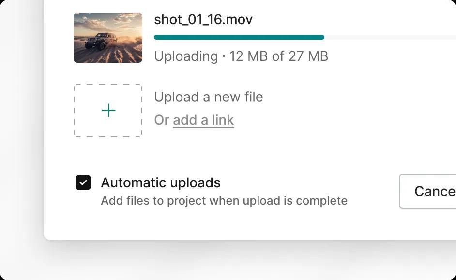
Task: Click the Uploading status text
Action: 186,56
